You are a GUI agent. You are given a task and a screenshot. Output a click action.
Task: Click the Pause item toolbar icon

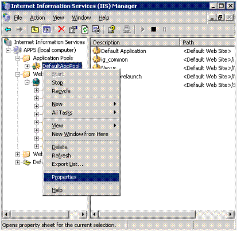click(x=165, y=29)
